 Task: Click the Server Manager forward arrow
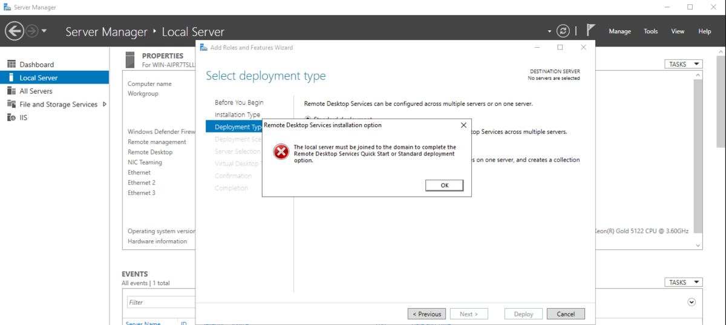coord(32,31)
